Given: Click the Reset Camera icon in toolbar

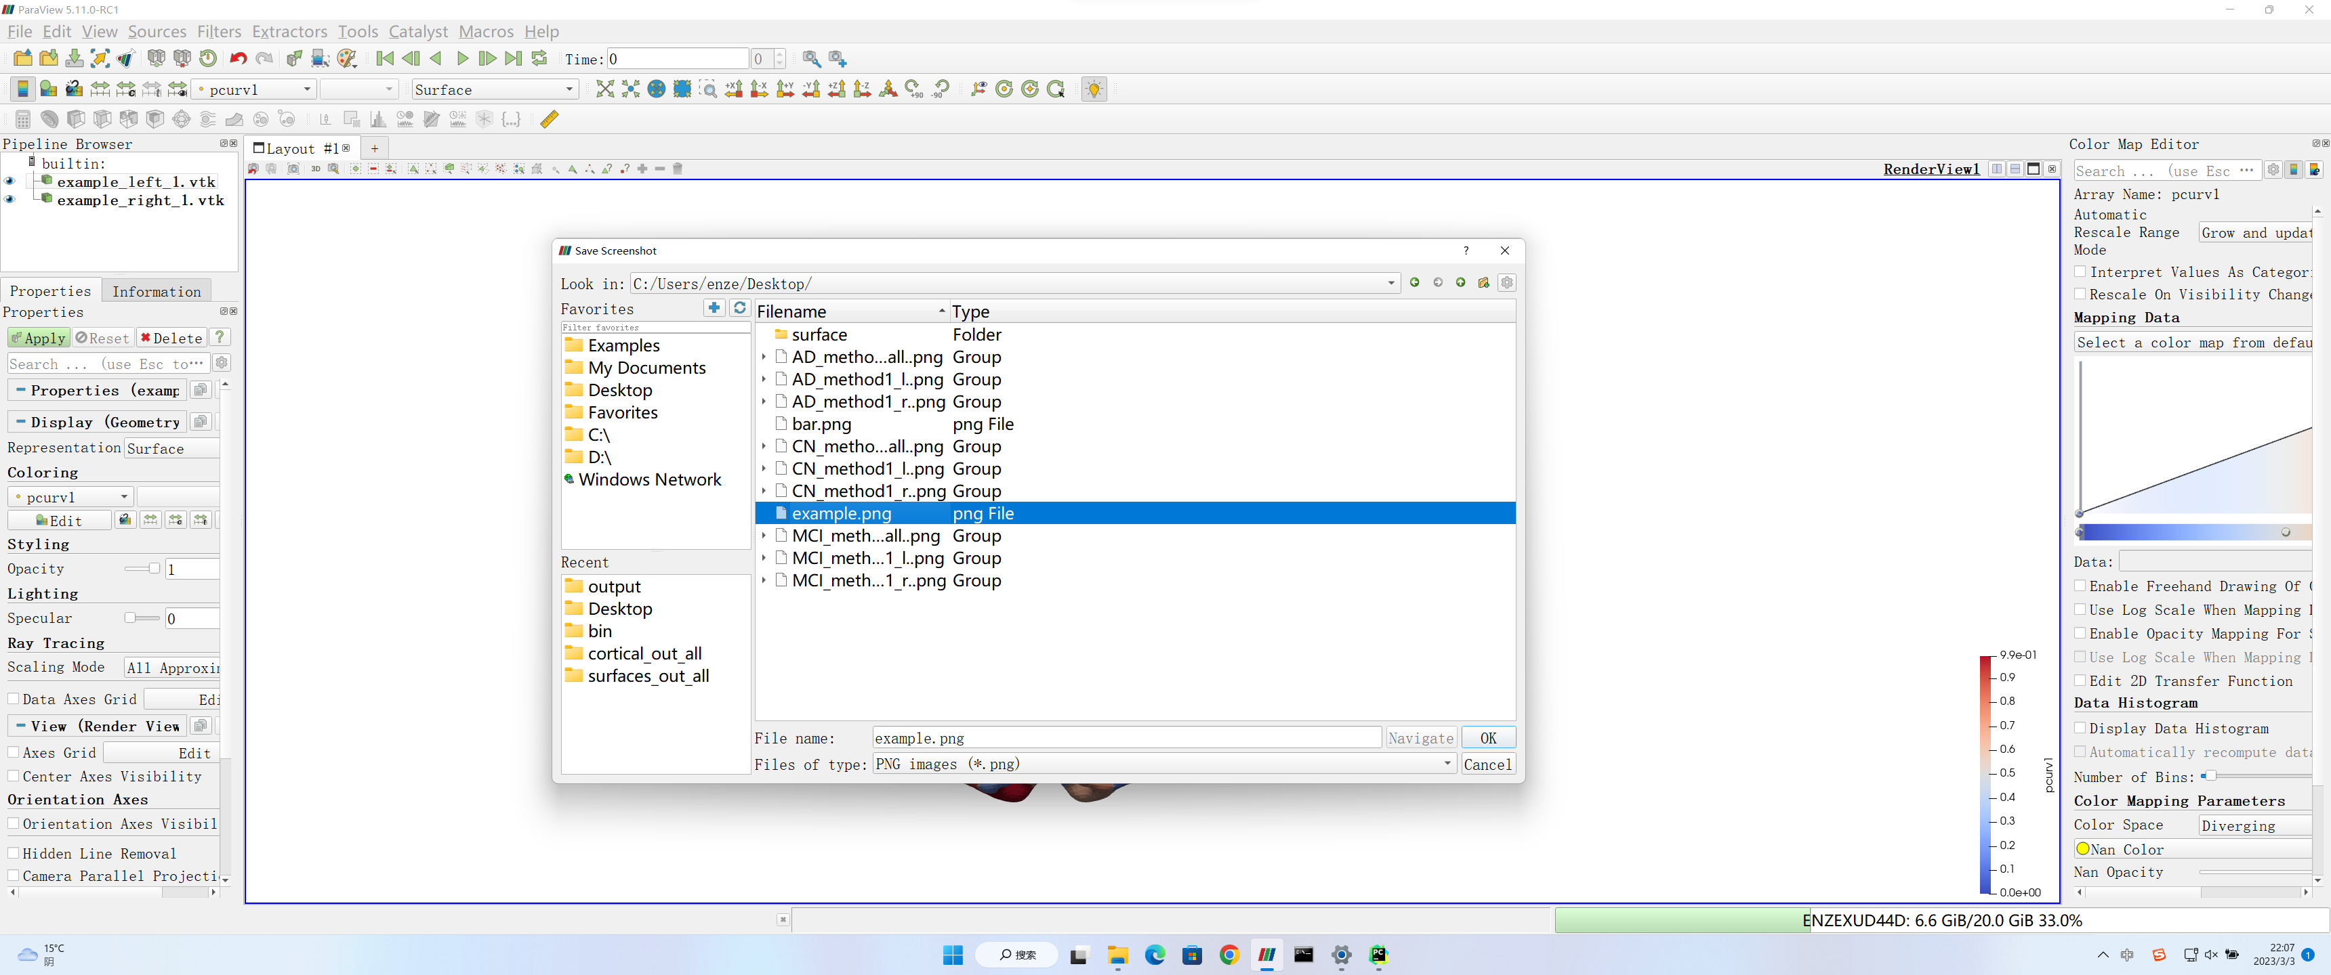Looking at the screenshot, I should [x=605, y=89].
